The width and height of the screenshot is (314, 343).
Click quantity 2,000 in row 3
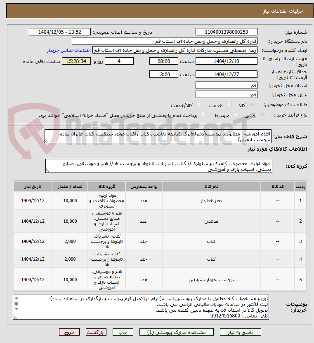point(70,241)
